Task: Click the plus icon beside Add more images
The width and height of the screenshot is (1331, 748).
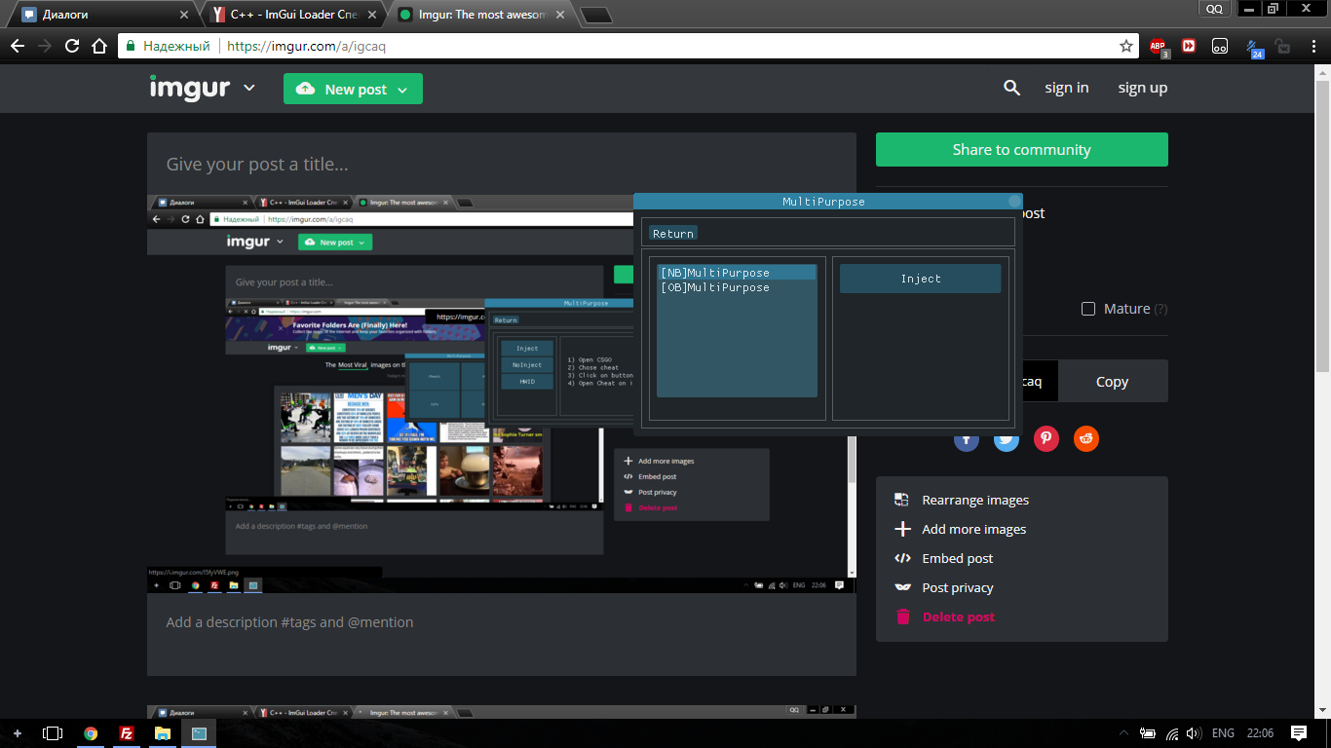Action: click(x=901, y=529)
